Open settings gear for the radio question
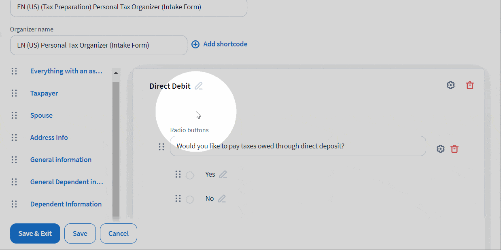The image size is (501, 250). tap(440, 149)
